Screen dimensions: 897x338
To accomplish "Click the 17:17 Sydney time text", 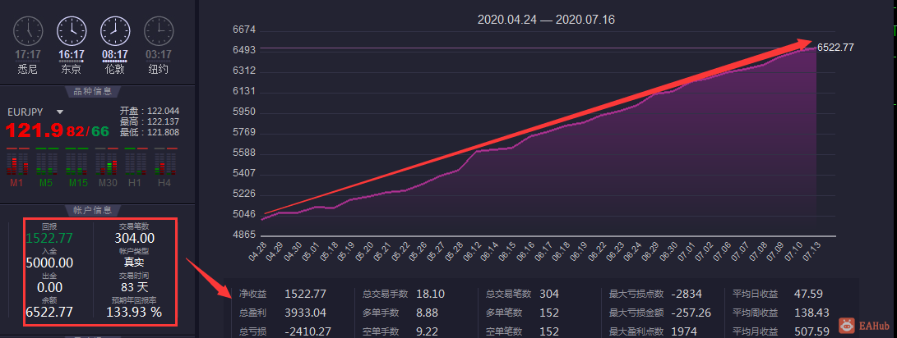I will (x=27, y=55).
